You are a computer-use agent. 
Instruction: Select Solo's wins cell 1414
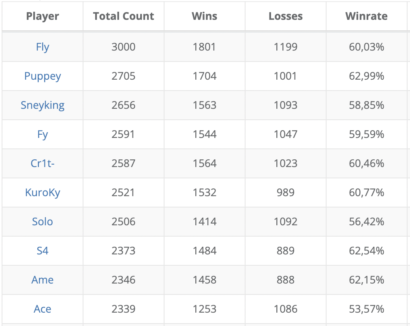[x=205, y=222]
